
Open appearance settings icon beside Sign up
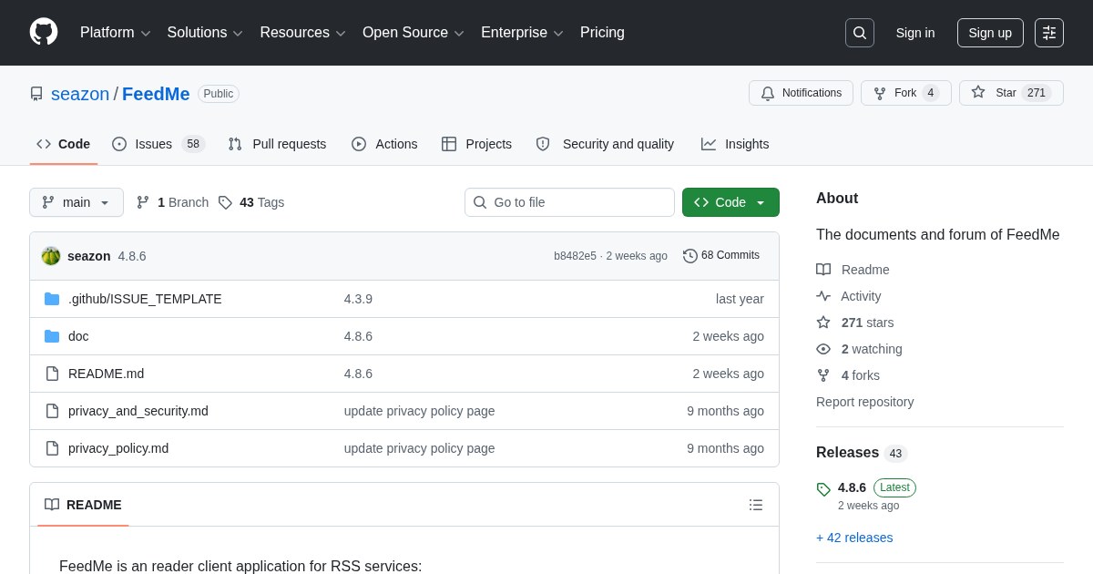tap(1049, 33)
